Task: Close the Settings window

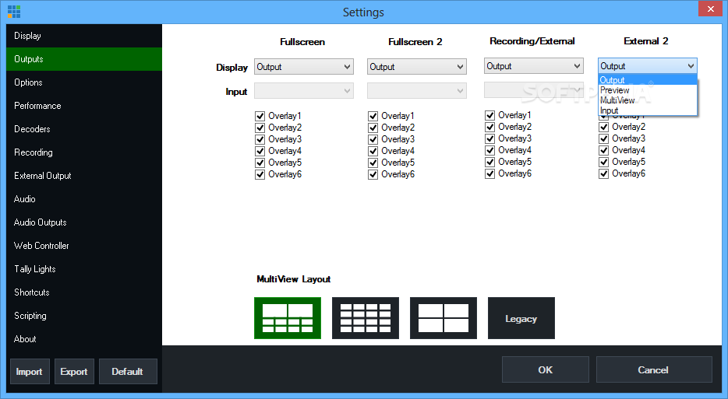Action: tap(710, 9)
